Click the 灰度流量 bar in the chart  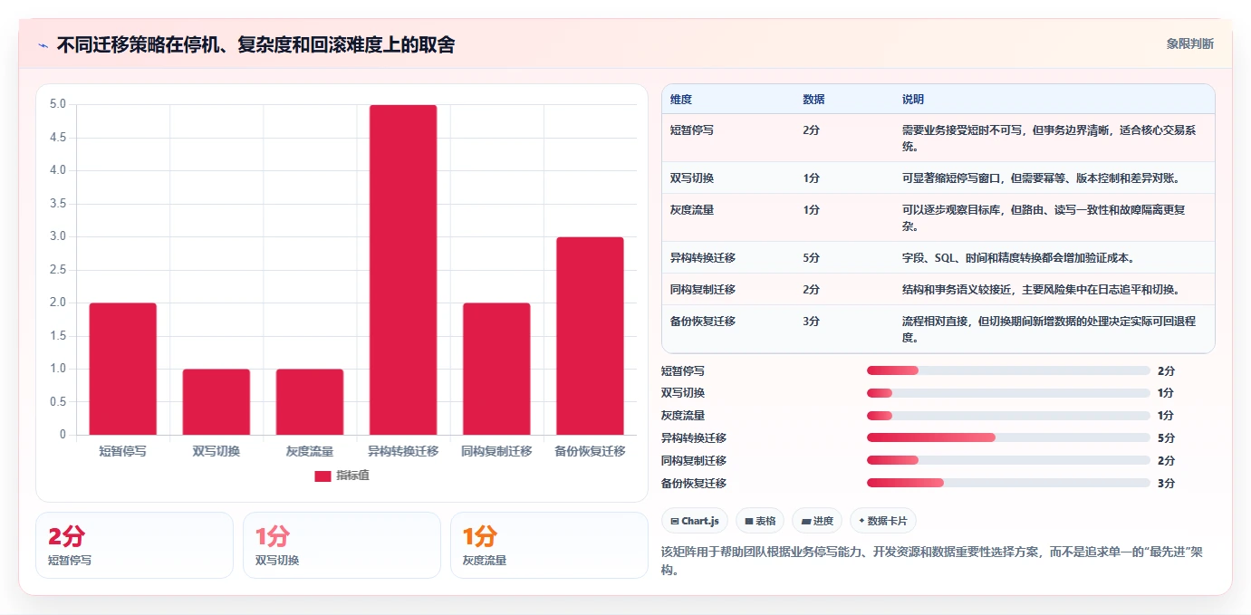click(310, 402)
